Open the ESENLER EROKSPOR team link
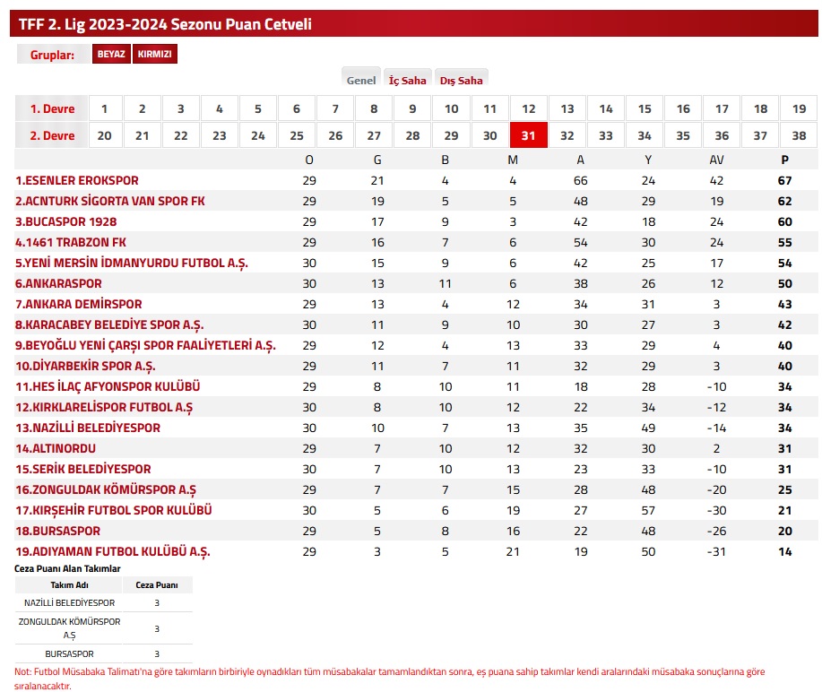The width and height of the screenshot is (822, 692). (x=77, y=180)
